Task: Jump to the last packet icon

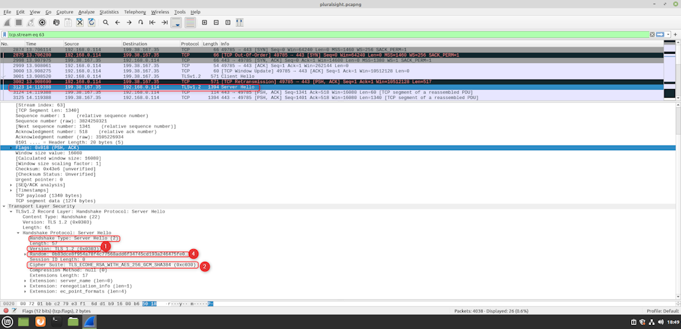Action: coord(164,23)
